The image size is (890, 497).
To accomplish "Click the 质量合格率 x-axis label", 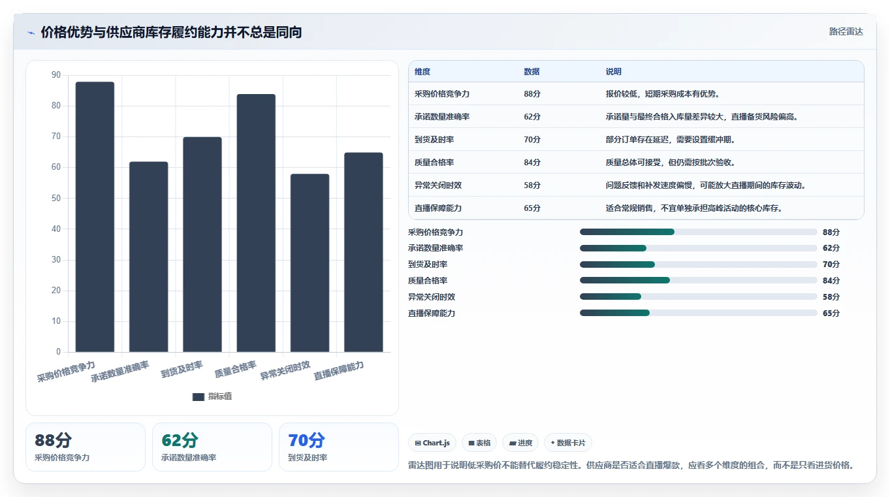I will [236, 369].
